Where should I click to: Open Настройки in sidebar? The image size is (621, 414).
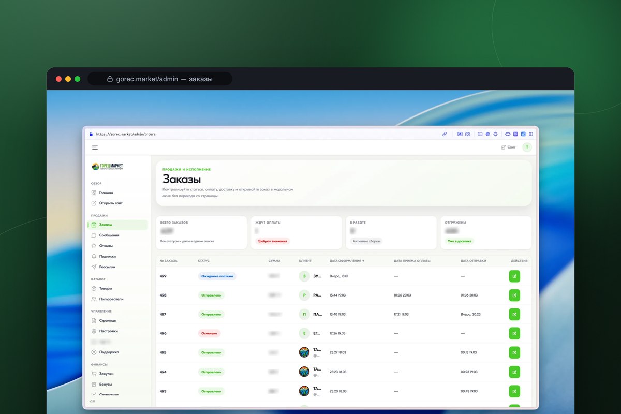[x=105, y=331]
